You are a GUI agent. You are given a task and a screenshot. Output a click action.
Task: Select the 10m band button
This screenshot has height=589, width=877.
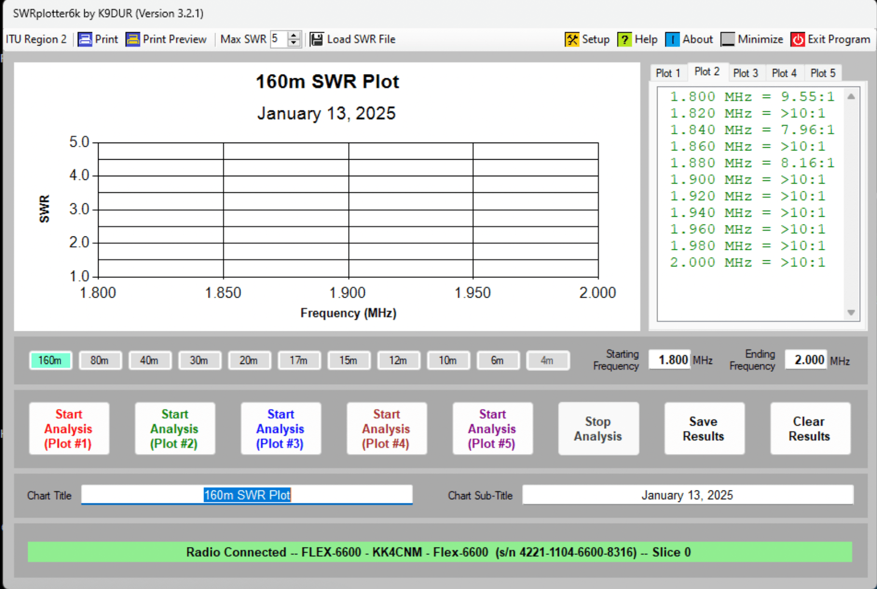click(x=449, y=360)
